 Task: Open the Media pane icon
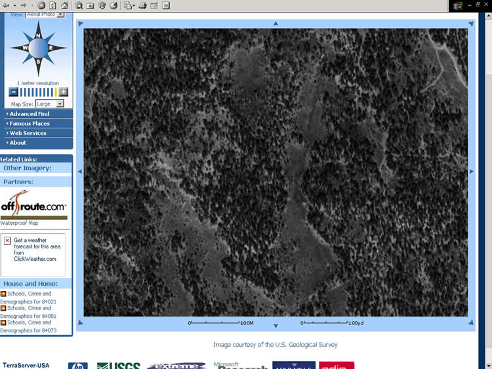coord(102,5)
